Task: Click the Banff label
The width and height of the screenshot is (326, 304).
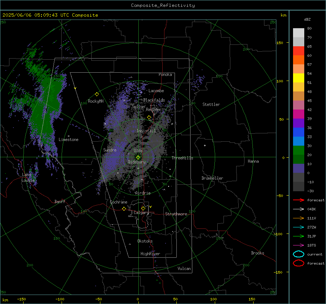Action: [x=60, y=201]
